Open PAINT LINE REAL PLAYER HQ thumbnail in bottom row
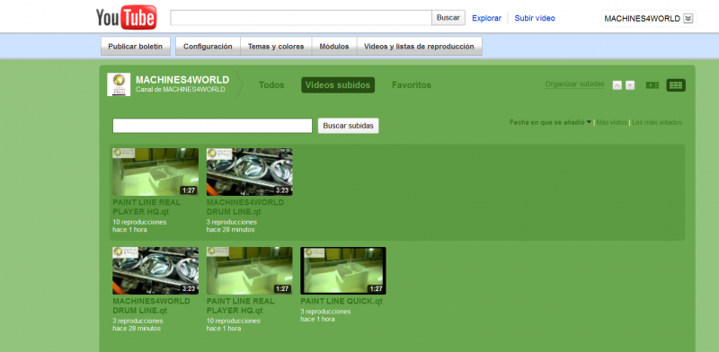Viewport: 719px width, 352px height. tap(250, 270)
